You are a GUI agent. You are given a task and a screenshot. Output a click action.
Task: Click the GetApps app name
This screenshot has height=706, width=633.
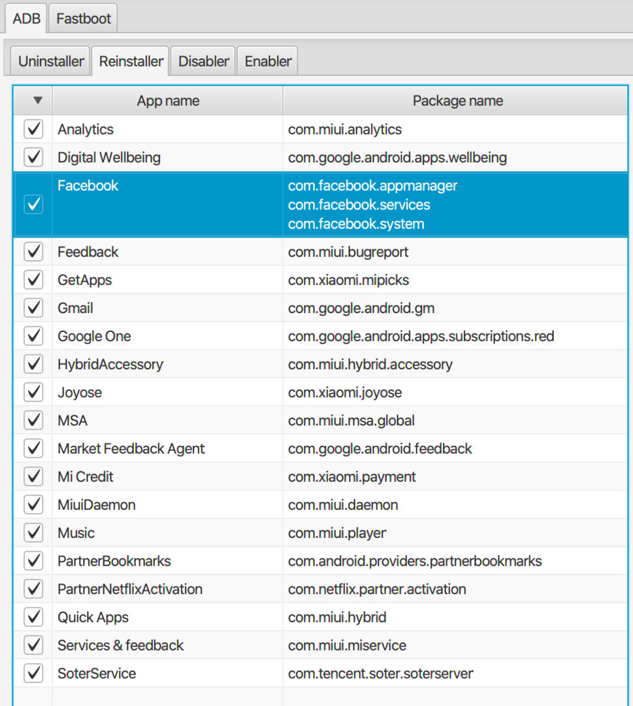84,280
